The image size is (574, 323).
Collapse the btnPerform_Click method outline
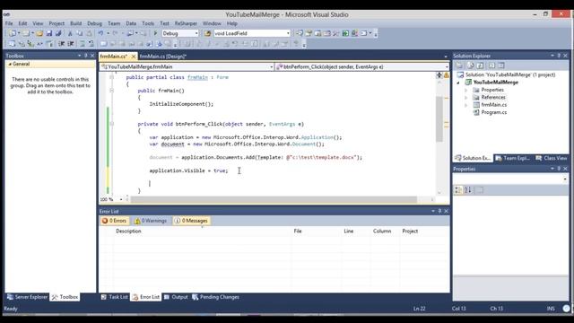(111, 124)
